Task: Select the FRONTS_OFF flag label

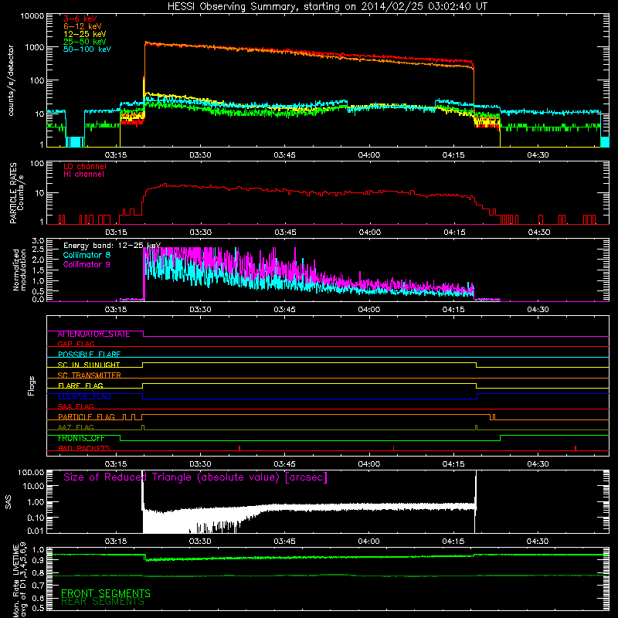Action: pyautogui.click(x=81, y=438)
